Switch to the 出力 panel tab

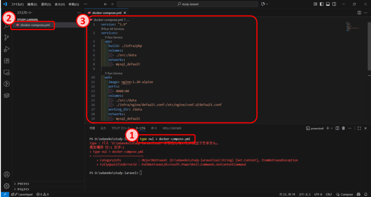103,128
